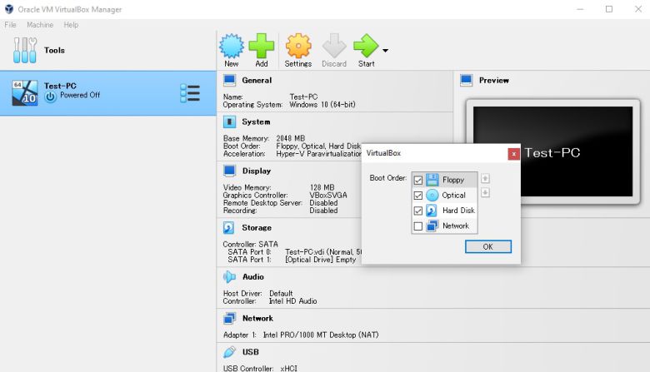The height and width of the screenshot is (372, 650).
Task: Uncheck the Floppy boot order checkbox
Action: [418, 180]
